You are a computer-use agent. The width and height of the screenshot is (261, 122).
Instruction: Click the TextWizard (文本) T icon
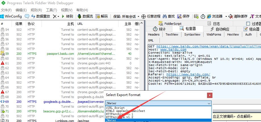pyautogui.click(x=252, y=16)
